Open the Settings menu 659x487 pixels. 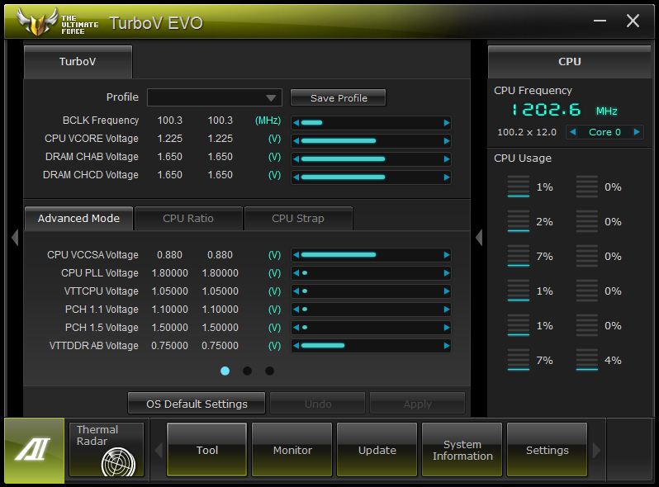[548, 450]
